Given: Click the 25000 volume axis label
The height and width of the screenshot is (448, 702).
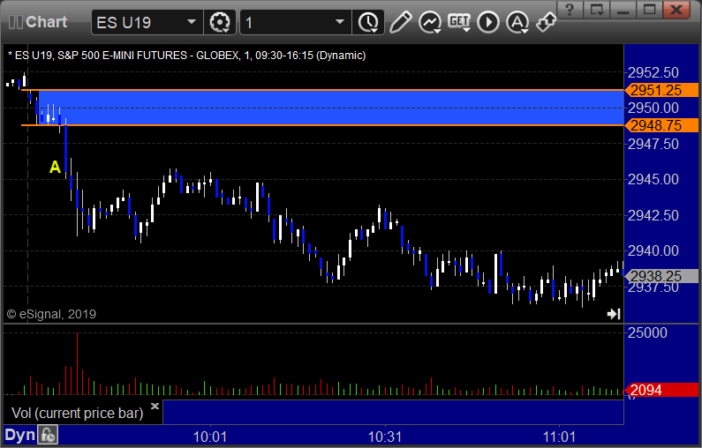Looking at the screenshot, I should point(647,332).
